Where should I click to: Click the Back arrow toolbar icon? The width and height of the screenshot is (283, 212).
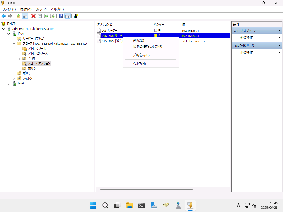[4, 16]
